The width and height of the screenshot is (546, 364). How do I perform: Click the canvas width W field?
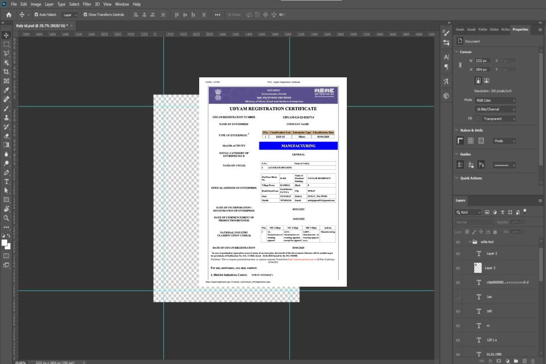pos(482,61)
